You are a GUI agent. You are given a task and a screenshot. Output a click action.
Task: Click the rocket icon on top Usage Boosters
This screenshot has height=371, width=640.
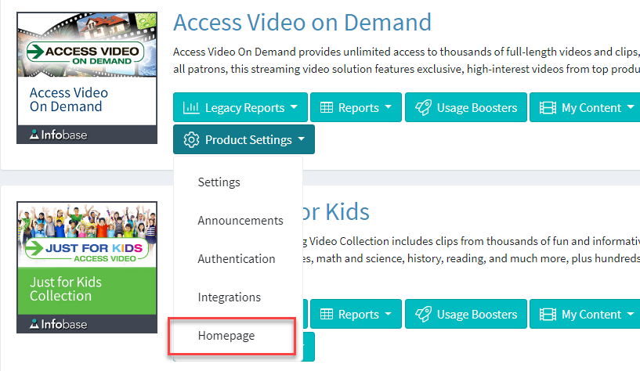pos(423,108)
